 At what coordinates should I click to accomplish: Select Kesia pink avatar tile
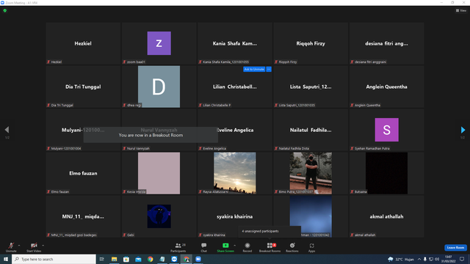159,173
